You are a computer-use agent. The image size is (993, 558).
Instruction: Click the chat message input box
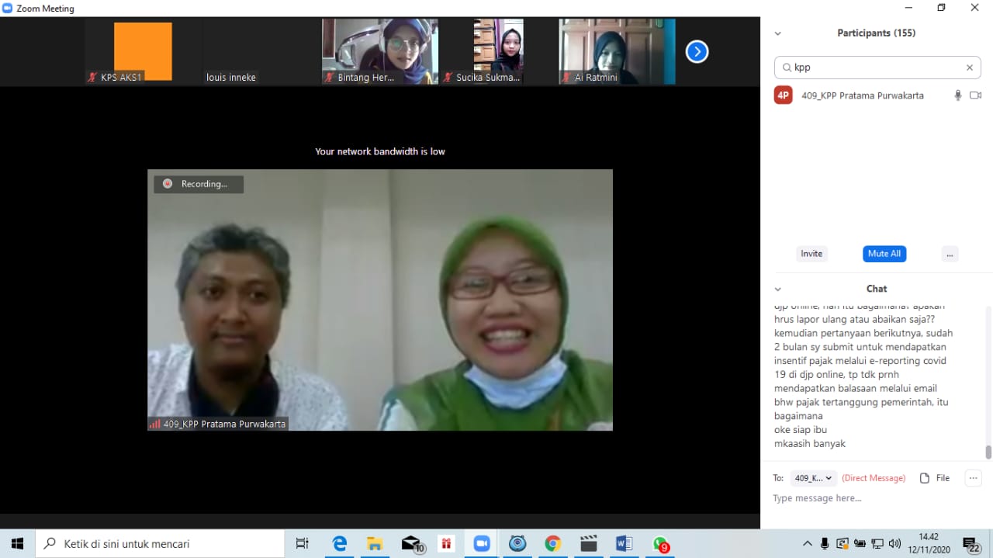869,498
